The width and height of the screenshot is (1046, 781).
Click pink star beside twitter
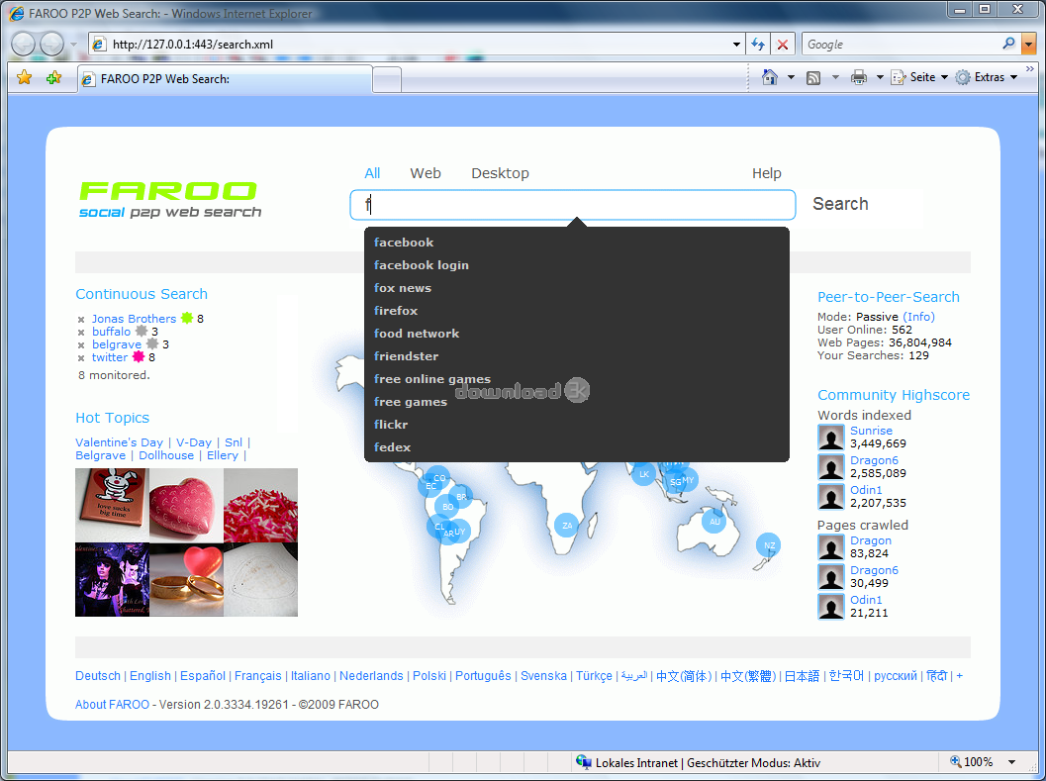click(x=139, y=356)
